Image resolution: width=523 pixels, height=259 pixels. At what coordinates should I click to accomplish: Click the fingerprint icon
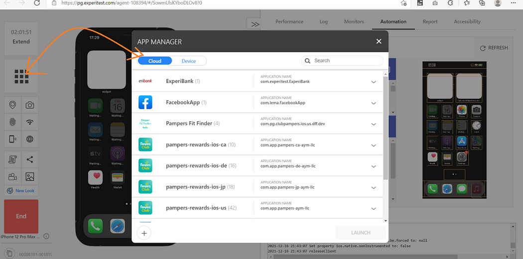pos(12,122)
